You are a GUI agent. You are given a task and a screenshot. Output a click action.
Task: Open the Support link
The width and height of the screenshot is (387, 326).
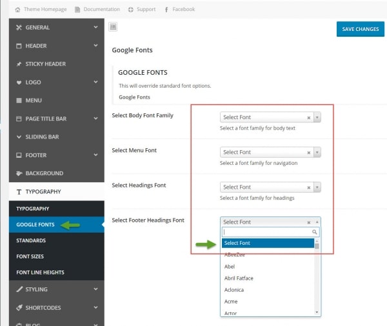pyautogui.click(x=146, y=10)
